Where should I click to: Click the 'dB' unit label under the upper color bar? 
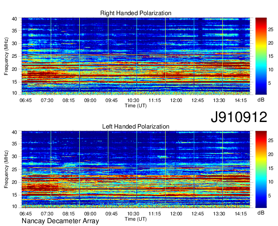pyautogui.click(x=261, y=100)
